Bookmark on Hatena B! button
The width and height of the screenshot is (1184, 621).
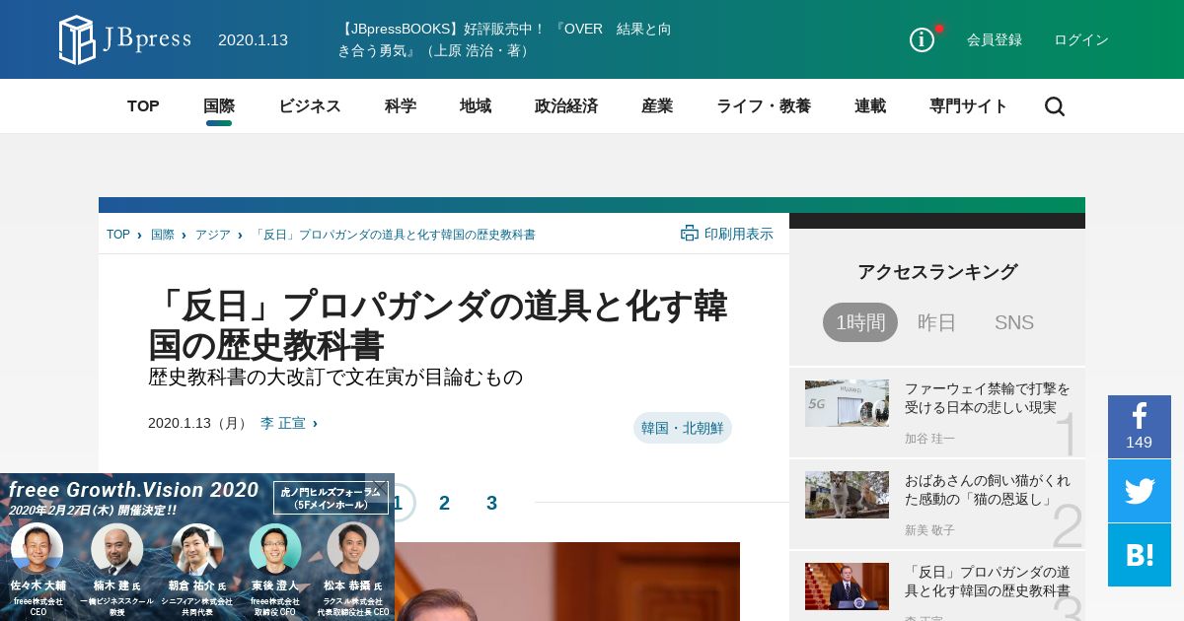[1140, 555]
